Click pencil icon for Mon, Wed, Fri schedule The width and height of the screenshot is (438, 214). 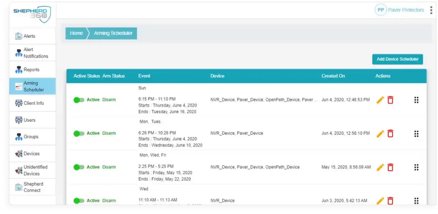tap(380, 167)
